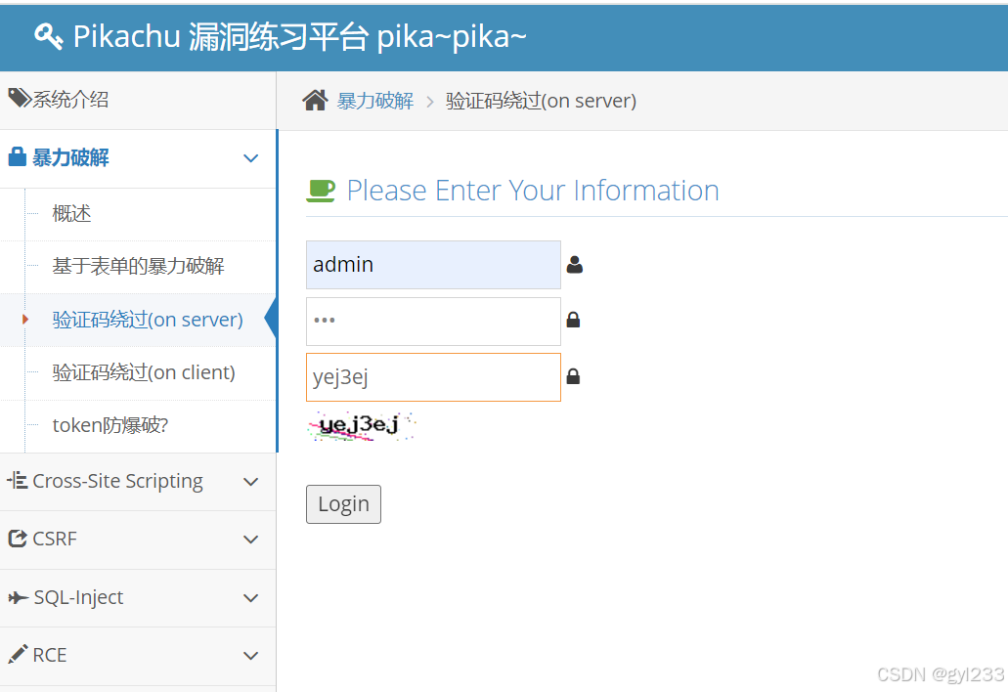Click the orange arrow marker beside active item
This screenshot has height=692, width=1008.
point(25,320)
